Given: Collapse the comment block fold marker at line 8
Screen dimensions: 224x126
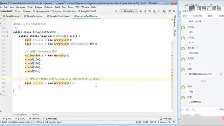Looking at the screenshot, I should click(x=12, y=20).
